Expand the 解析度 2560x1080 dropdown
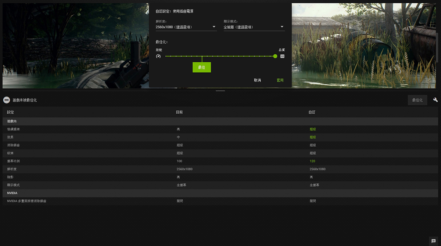441x246 pixels. click(186, 27)
